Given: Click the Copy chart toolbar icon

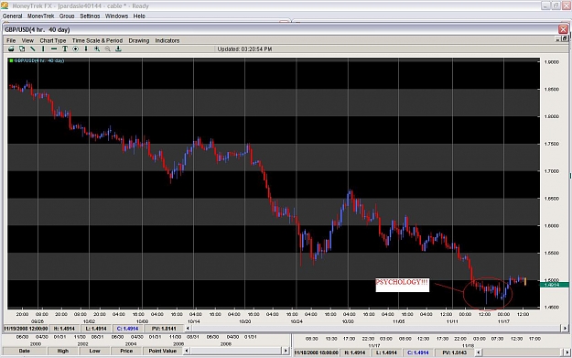Looking at the screenshot, I should click(x=22, y=49).
